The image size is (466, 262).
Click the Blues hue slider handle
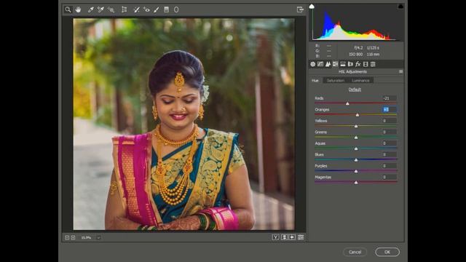coord(356,160)
